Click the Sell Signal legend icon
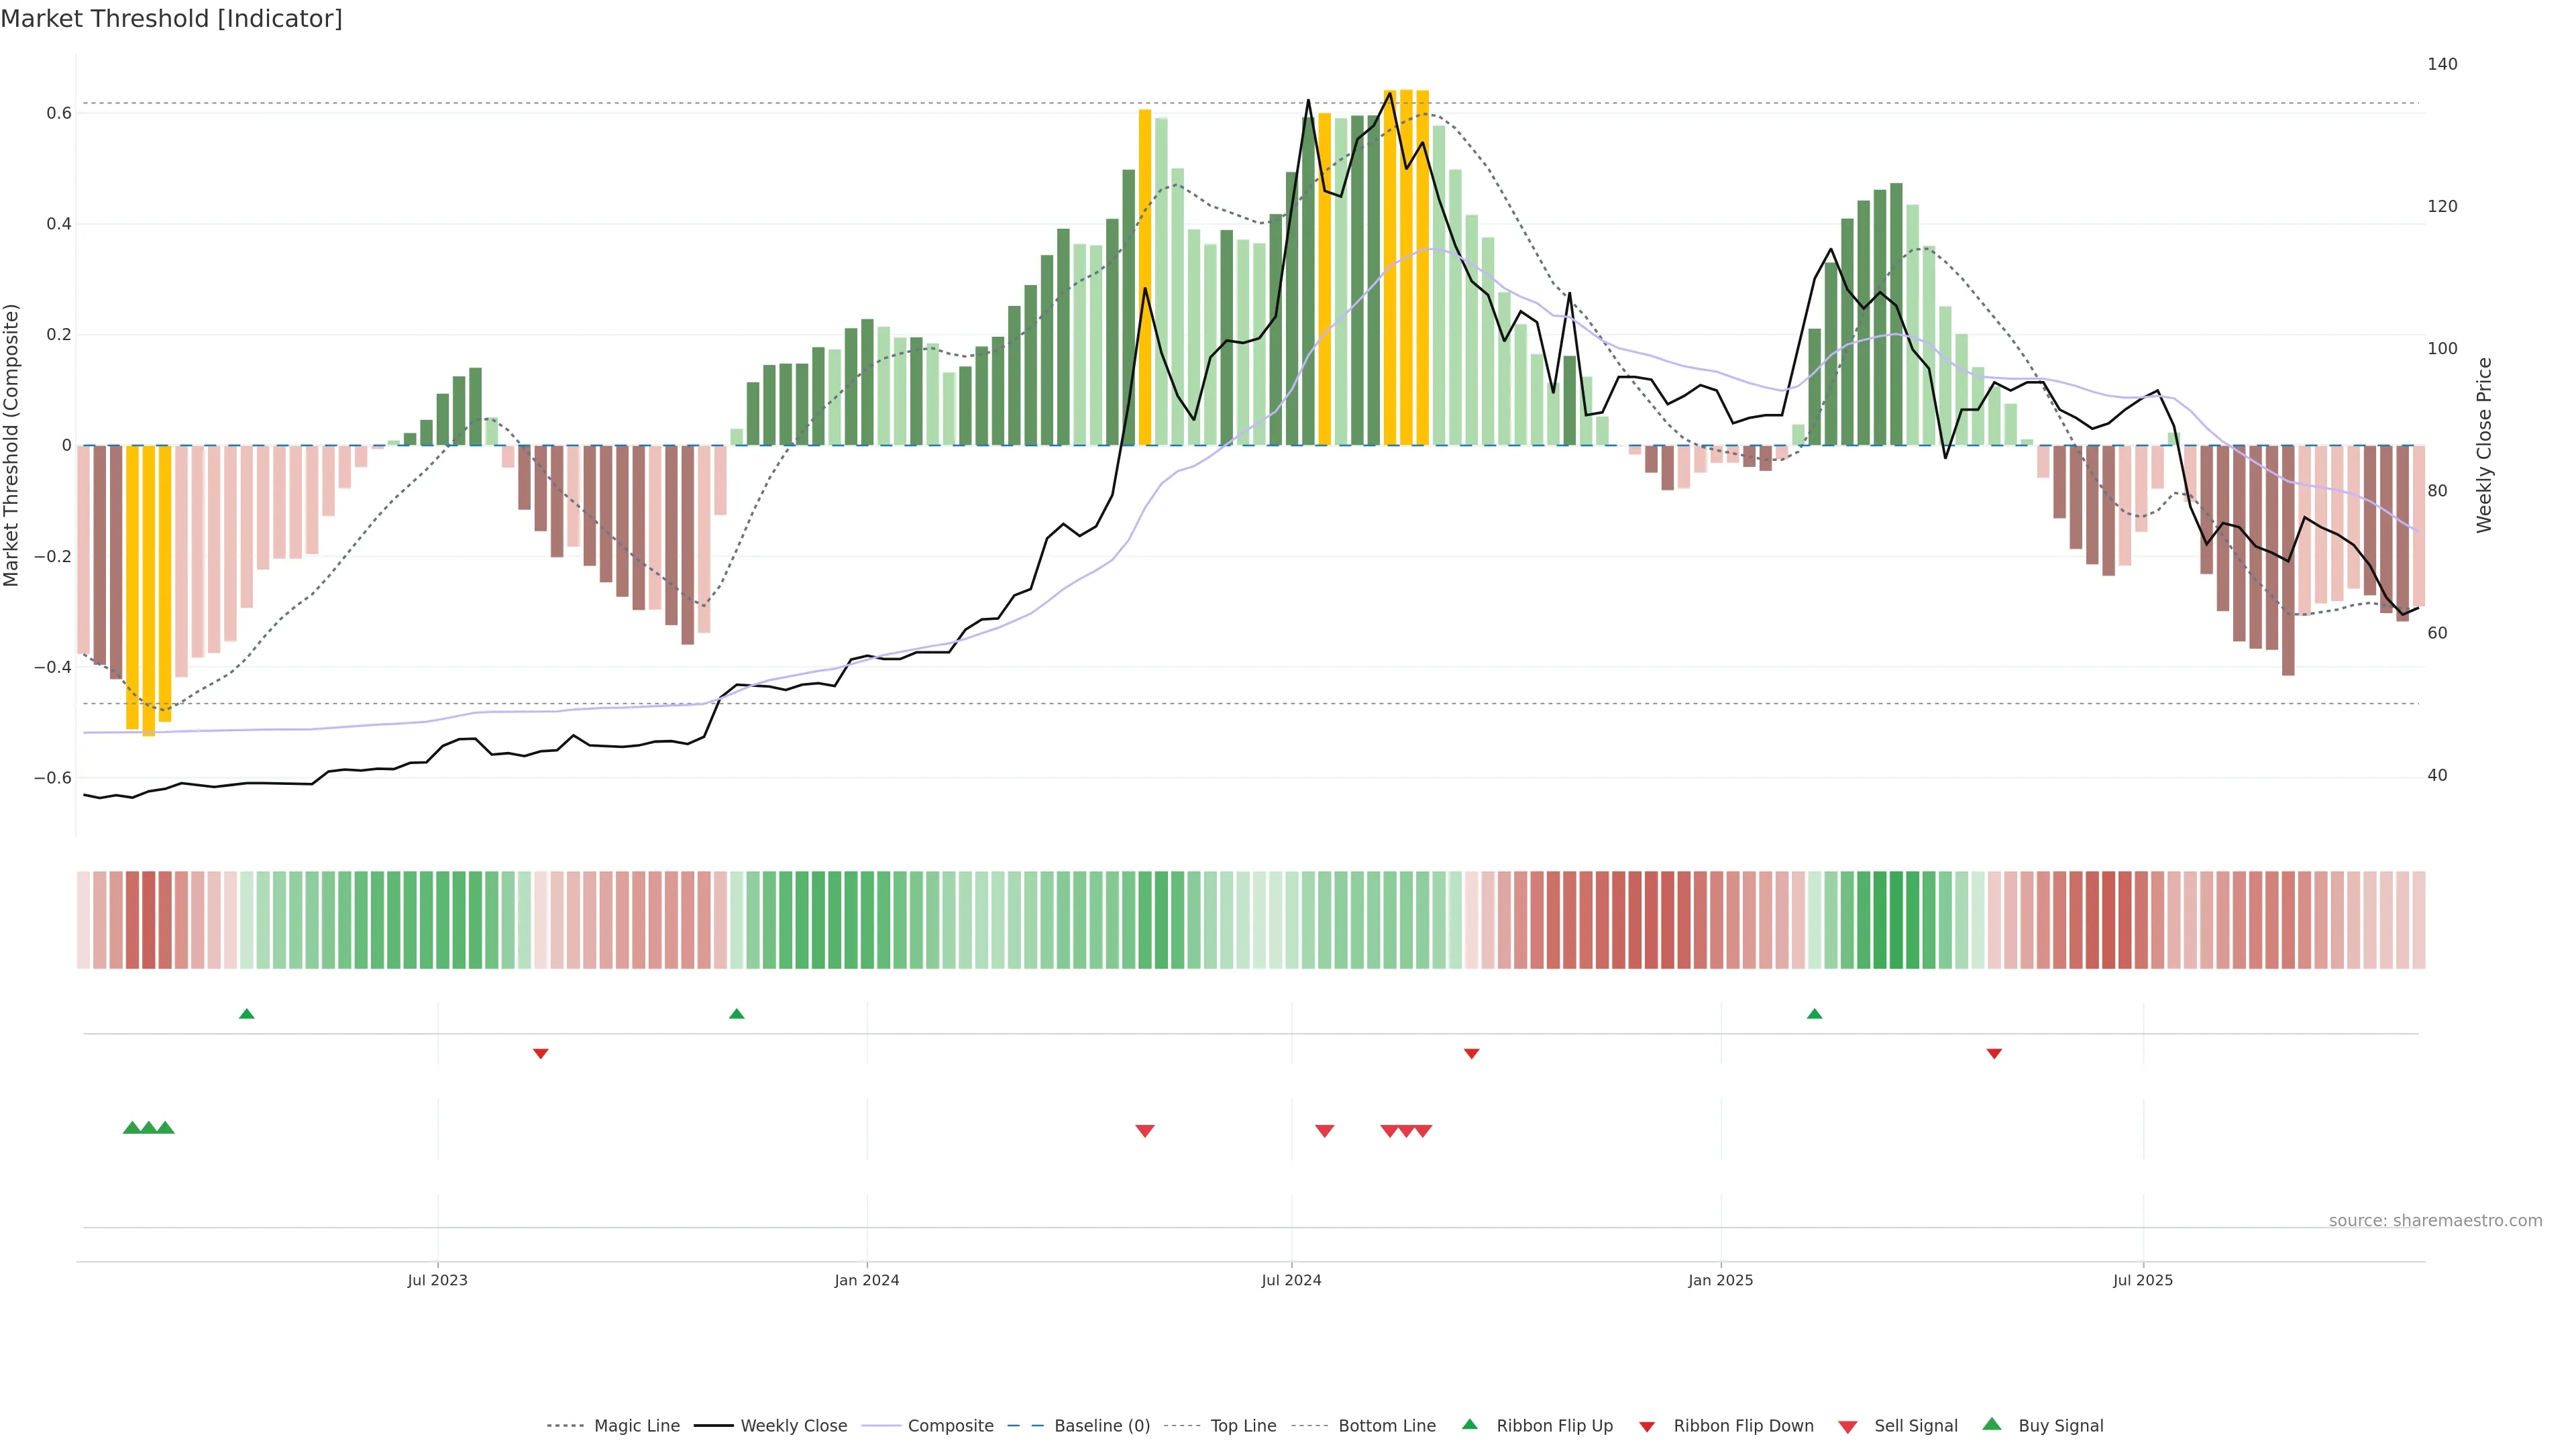The width and height of the screenshot is (2576, 1449). click(1847, 1427)
